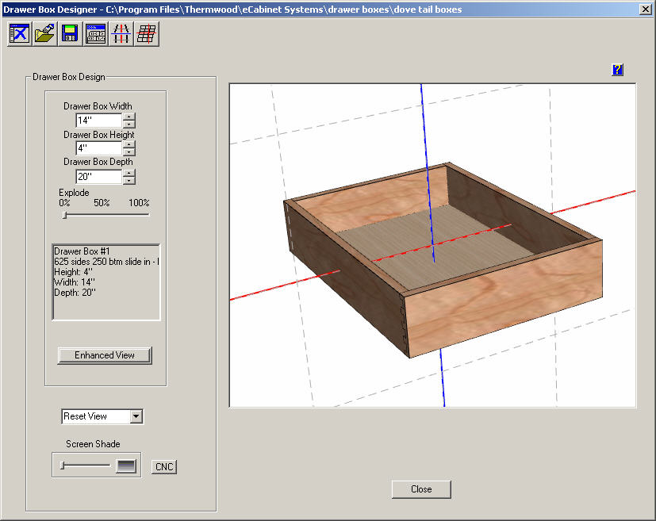Image resolution: width=656 pixels, height=521 pixels.
Task: Click the 'Drawer Box #1' text line
Action: (82, 251)
